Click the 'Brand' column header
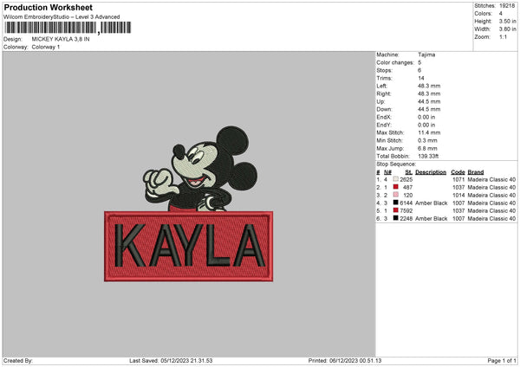Screen dimensions: 520x367 [476, 172]
